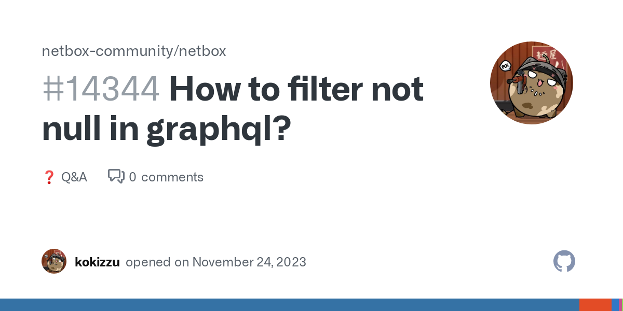Open the title "How to filter not null in graphql?"
Image resolution: width=623 pixels, height=311 pixels.
[233, 109]
